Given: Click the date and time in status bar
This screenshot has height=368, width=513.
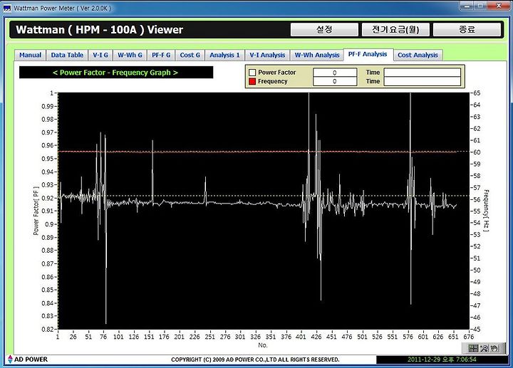Looking at the screenshot, I should coord(442,359).
